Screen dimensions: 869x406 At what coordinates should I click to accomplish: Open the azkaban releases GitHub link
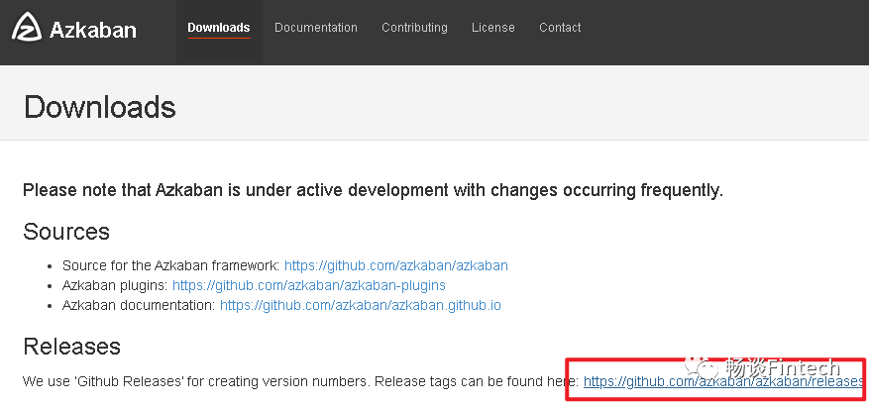[723, 381]
